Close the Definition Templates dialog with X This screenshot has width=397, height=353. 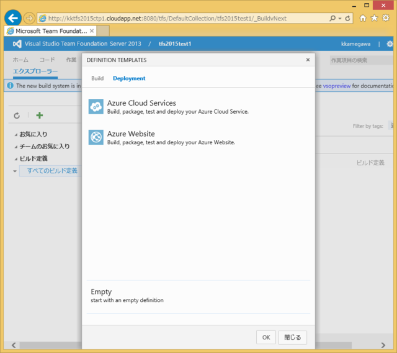click(308, 60)
